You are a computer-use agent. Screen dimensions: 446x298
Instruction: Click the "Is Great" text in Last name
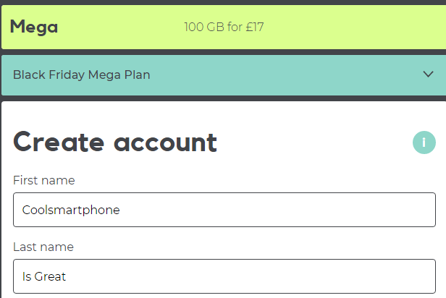tap(44, 276)
